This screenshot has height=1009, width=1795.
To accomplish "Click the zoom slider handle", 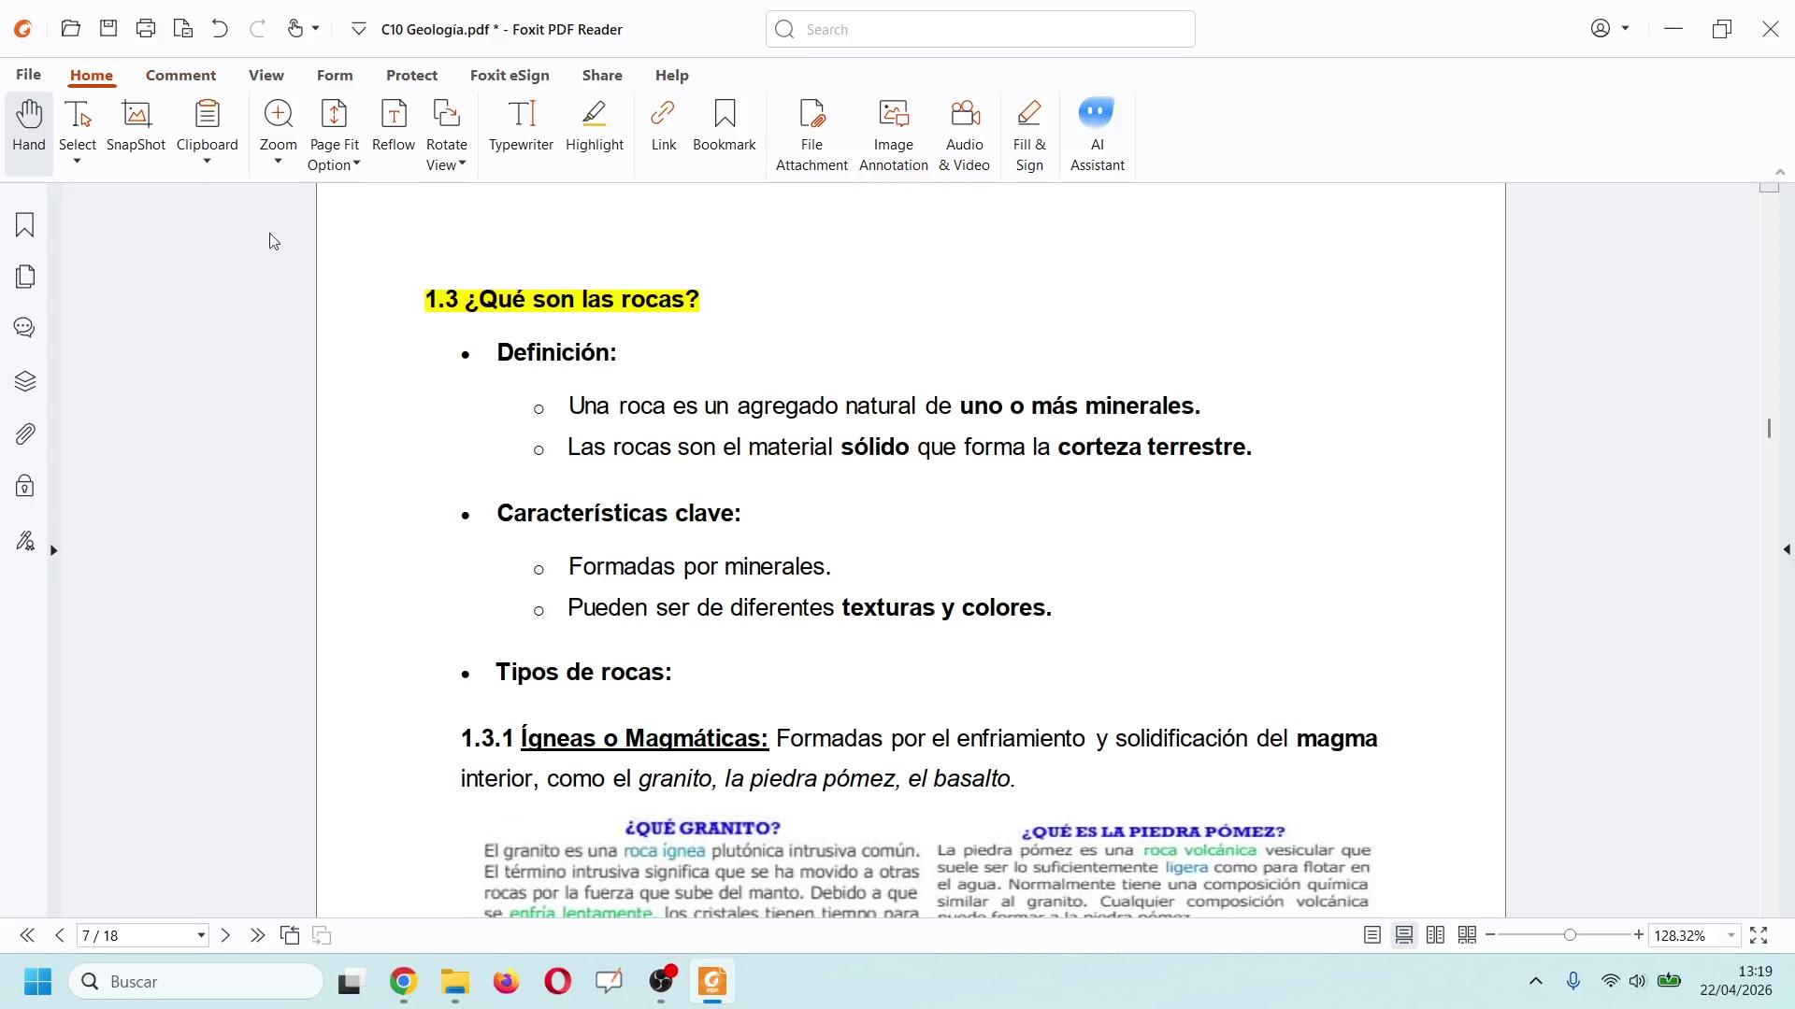I will coord(1570,935).
